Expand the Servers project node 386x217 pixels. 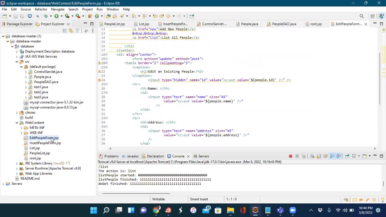(3, 184)
